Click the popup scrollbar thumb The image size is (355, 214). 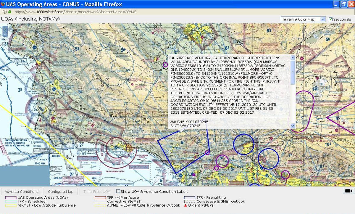tap(293, 72)
